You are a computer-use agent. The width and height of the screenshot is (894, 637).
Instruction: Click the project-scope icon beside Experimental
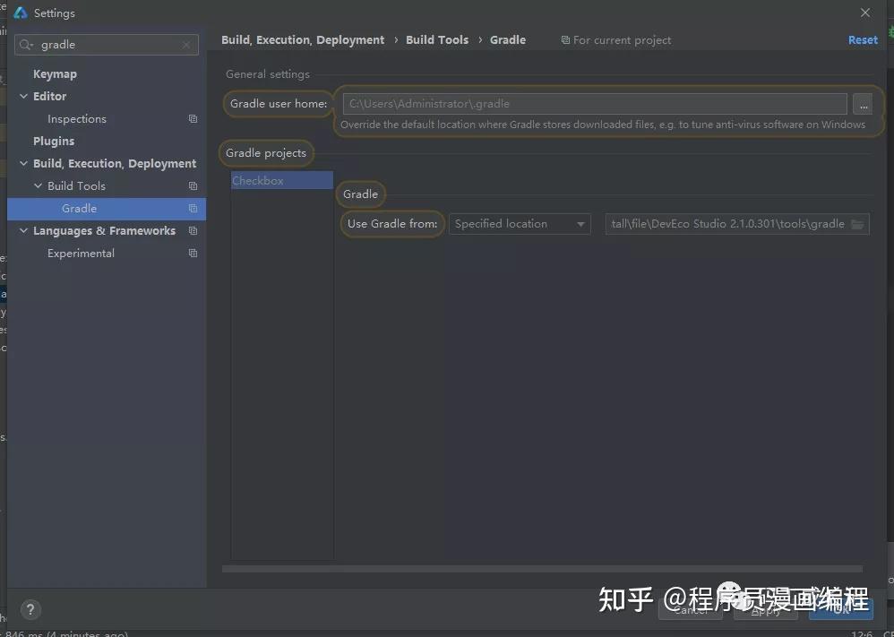[193, 254]
